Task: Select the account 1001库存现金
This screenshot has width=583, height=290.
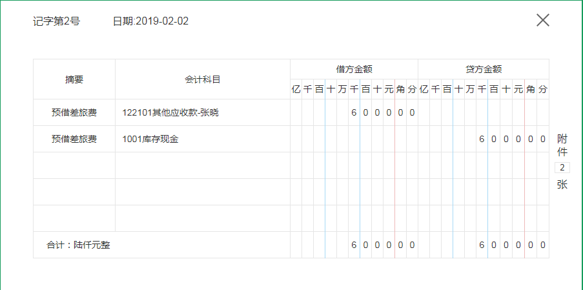Action: (x=150, y=140)
